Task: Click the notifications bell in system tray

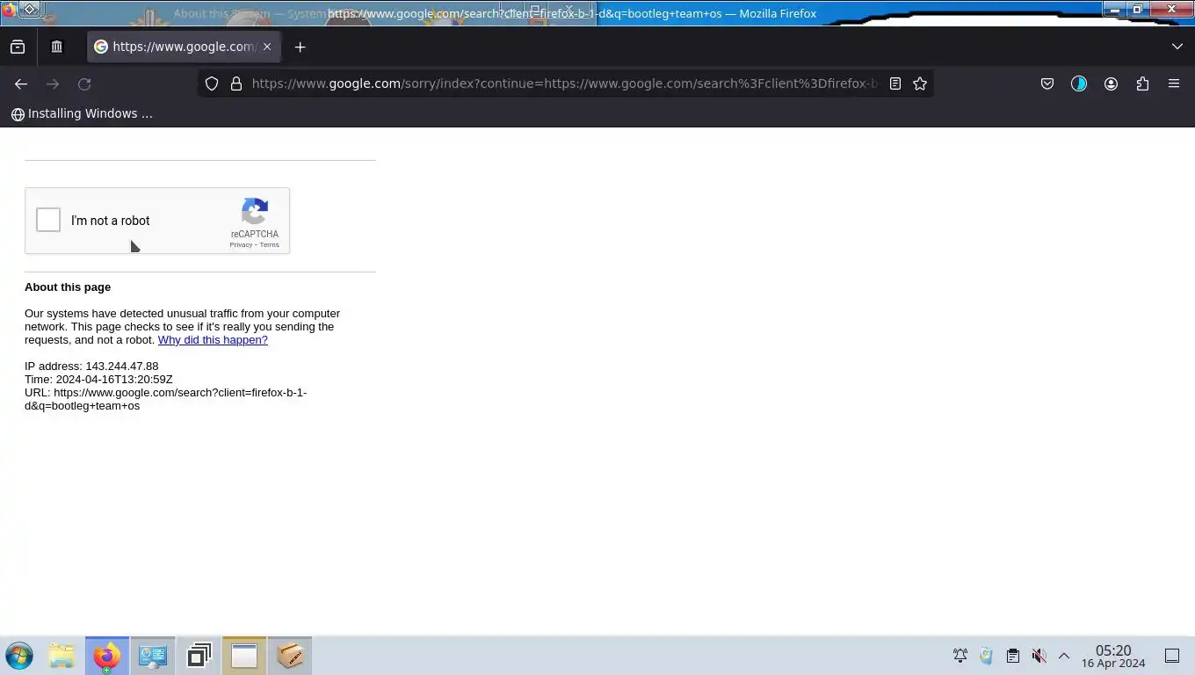Action: (x=960, y=656)
